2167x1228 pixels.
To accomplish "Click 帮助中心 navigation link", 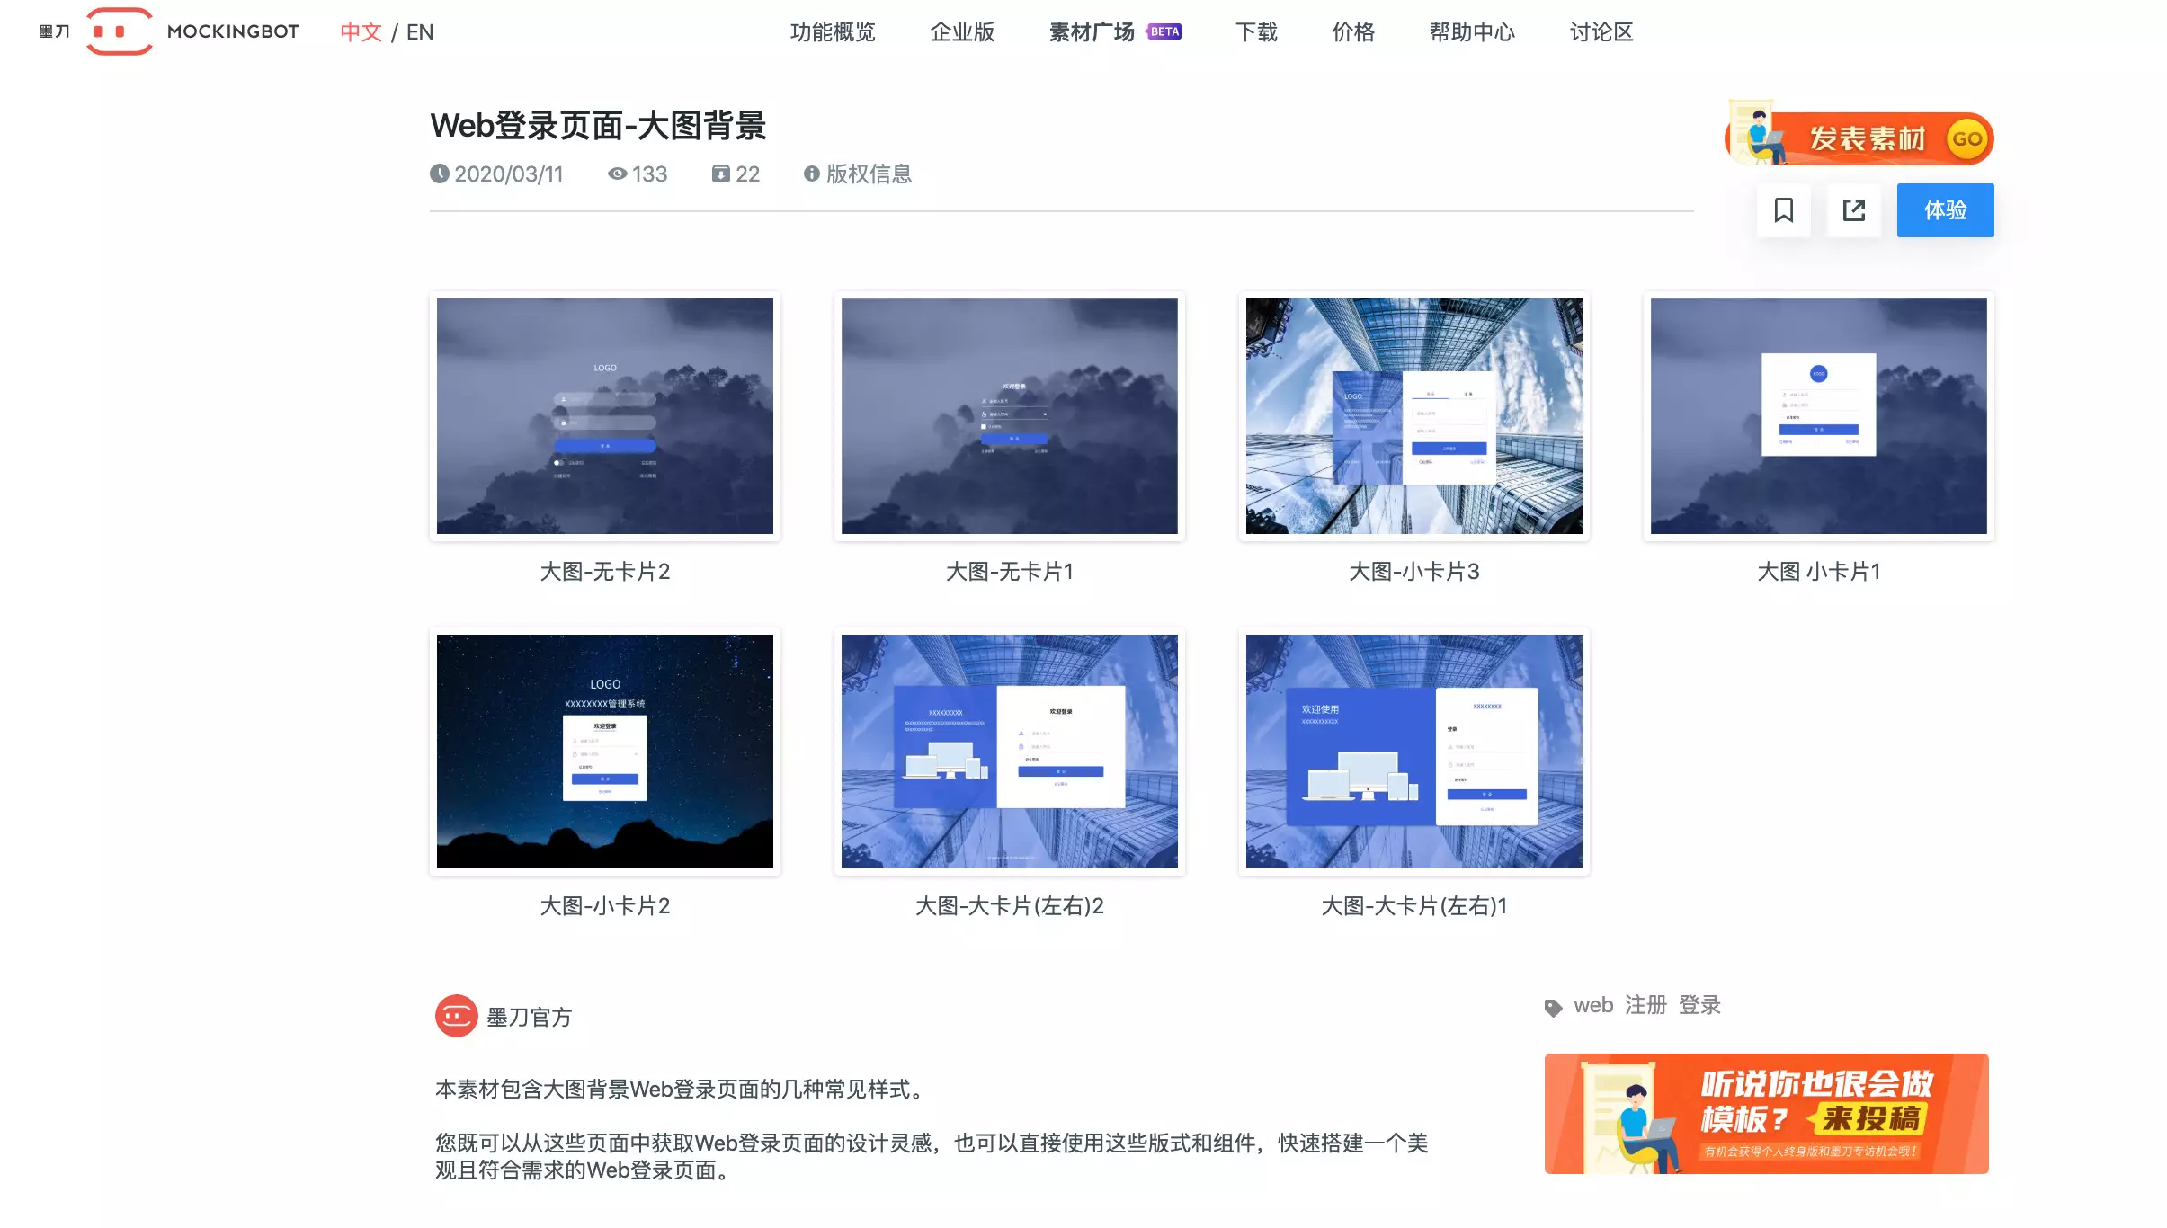I will pos(1470,31).
